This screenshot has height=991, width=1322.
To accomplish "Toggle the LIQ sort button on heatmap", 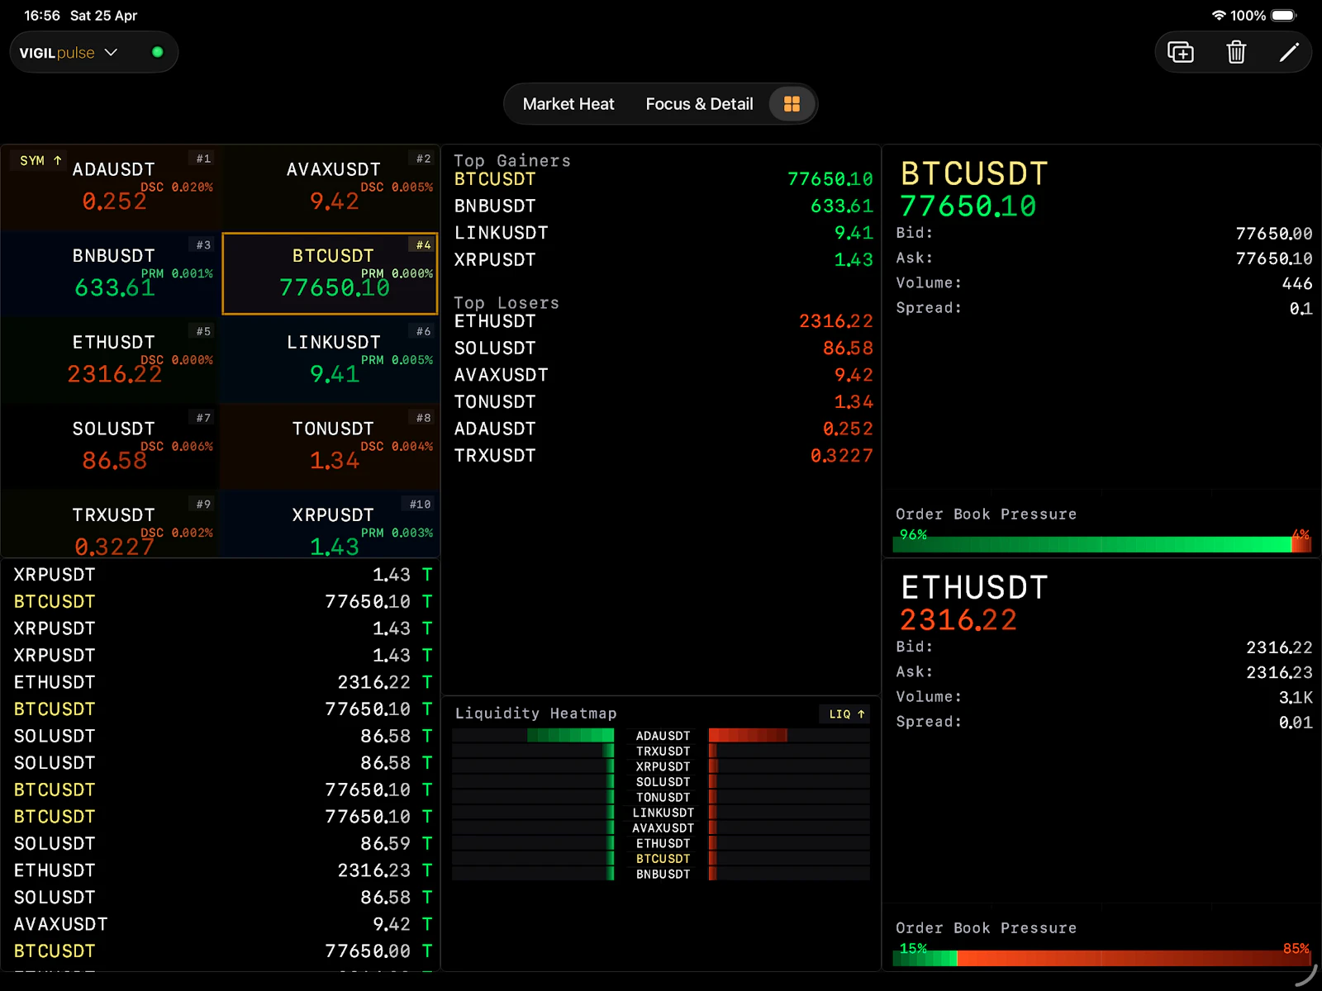I will click(x=847, y=714).
